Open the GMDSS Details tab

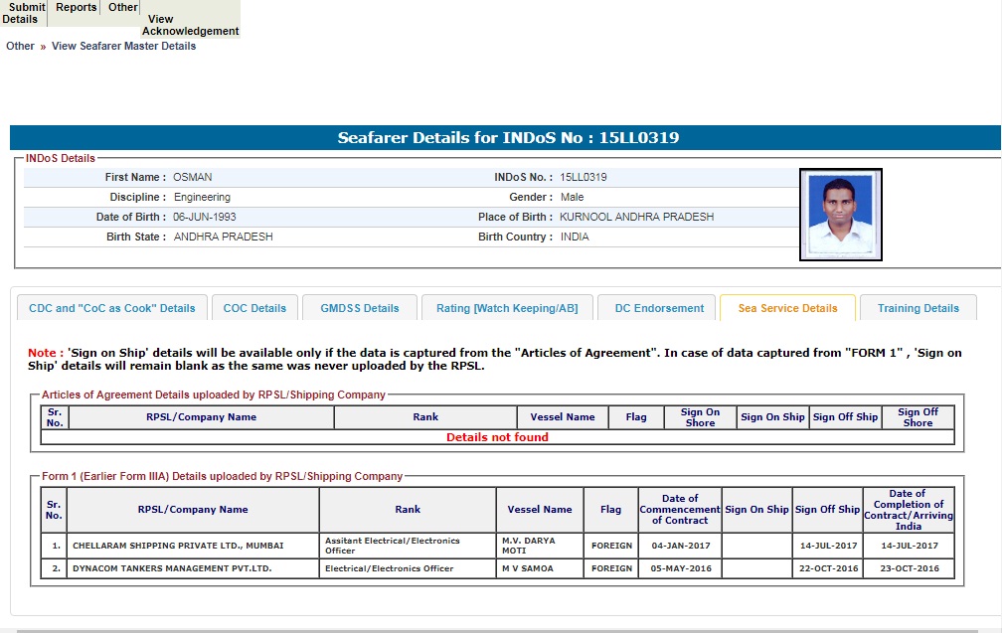point(360,308)
